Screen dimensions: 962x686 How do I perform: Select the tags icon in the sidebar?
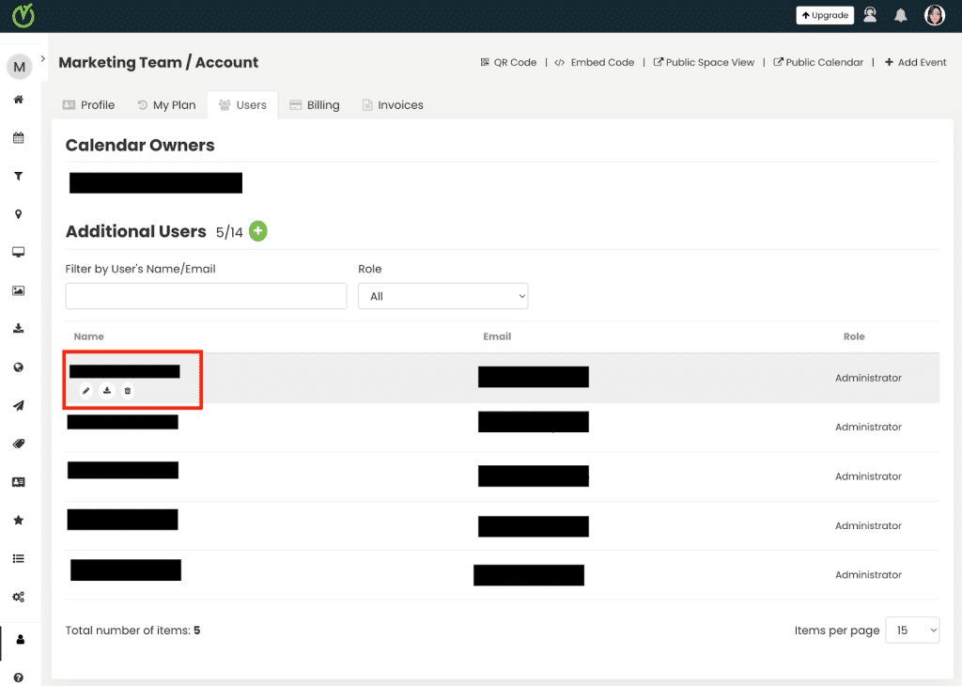click(18, 444)
